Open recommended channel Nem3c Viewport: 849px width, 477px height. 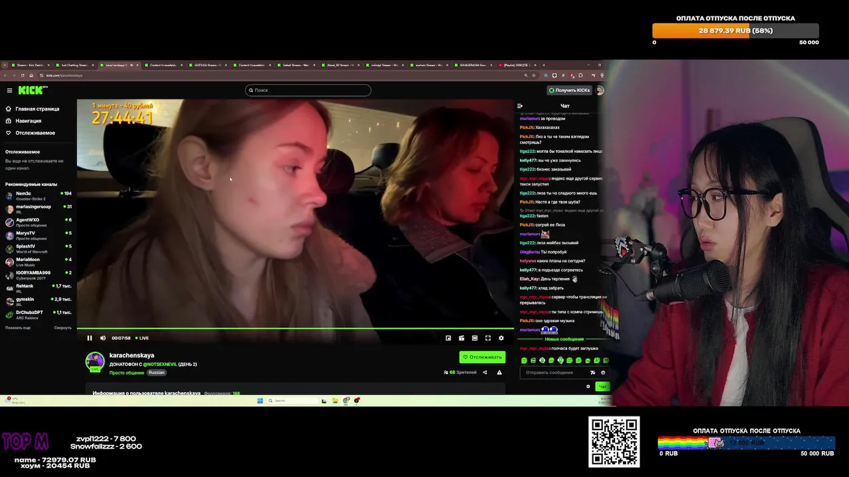[x=38, y=195]
